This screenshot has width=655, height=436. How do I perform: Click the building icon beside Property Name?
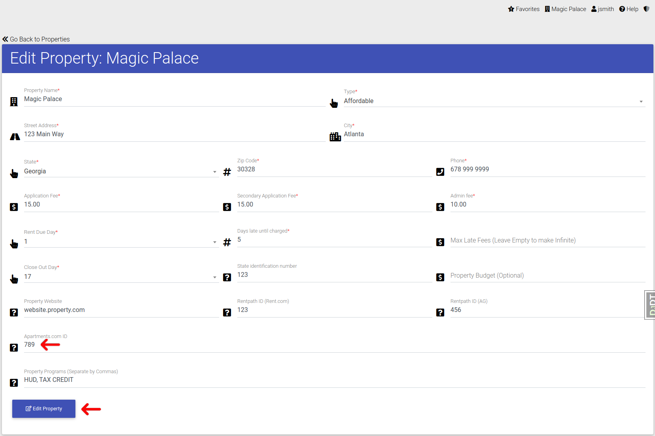[x=14, y=102]
